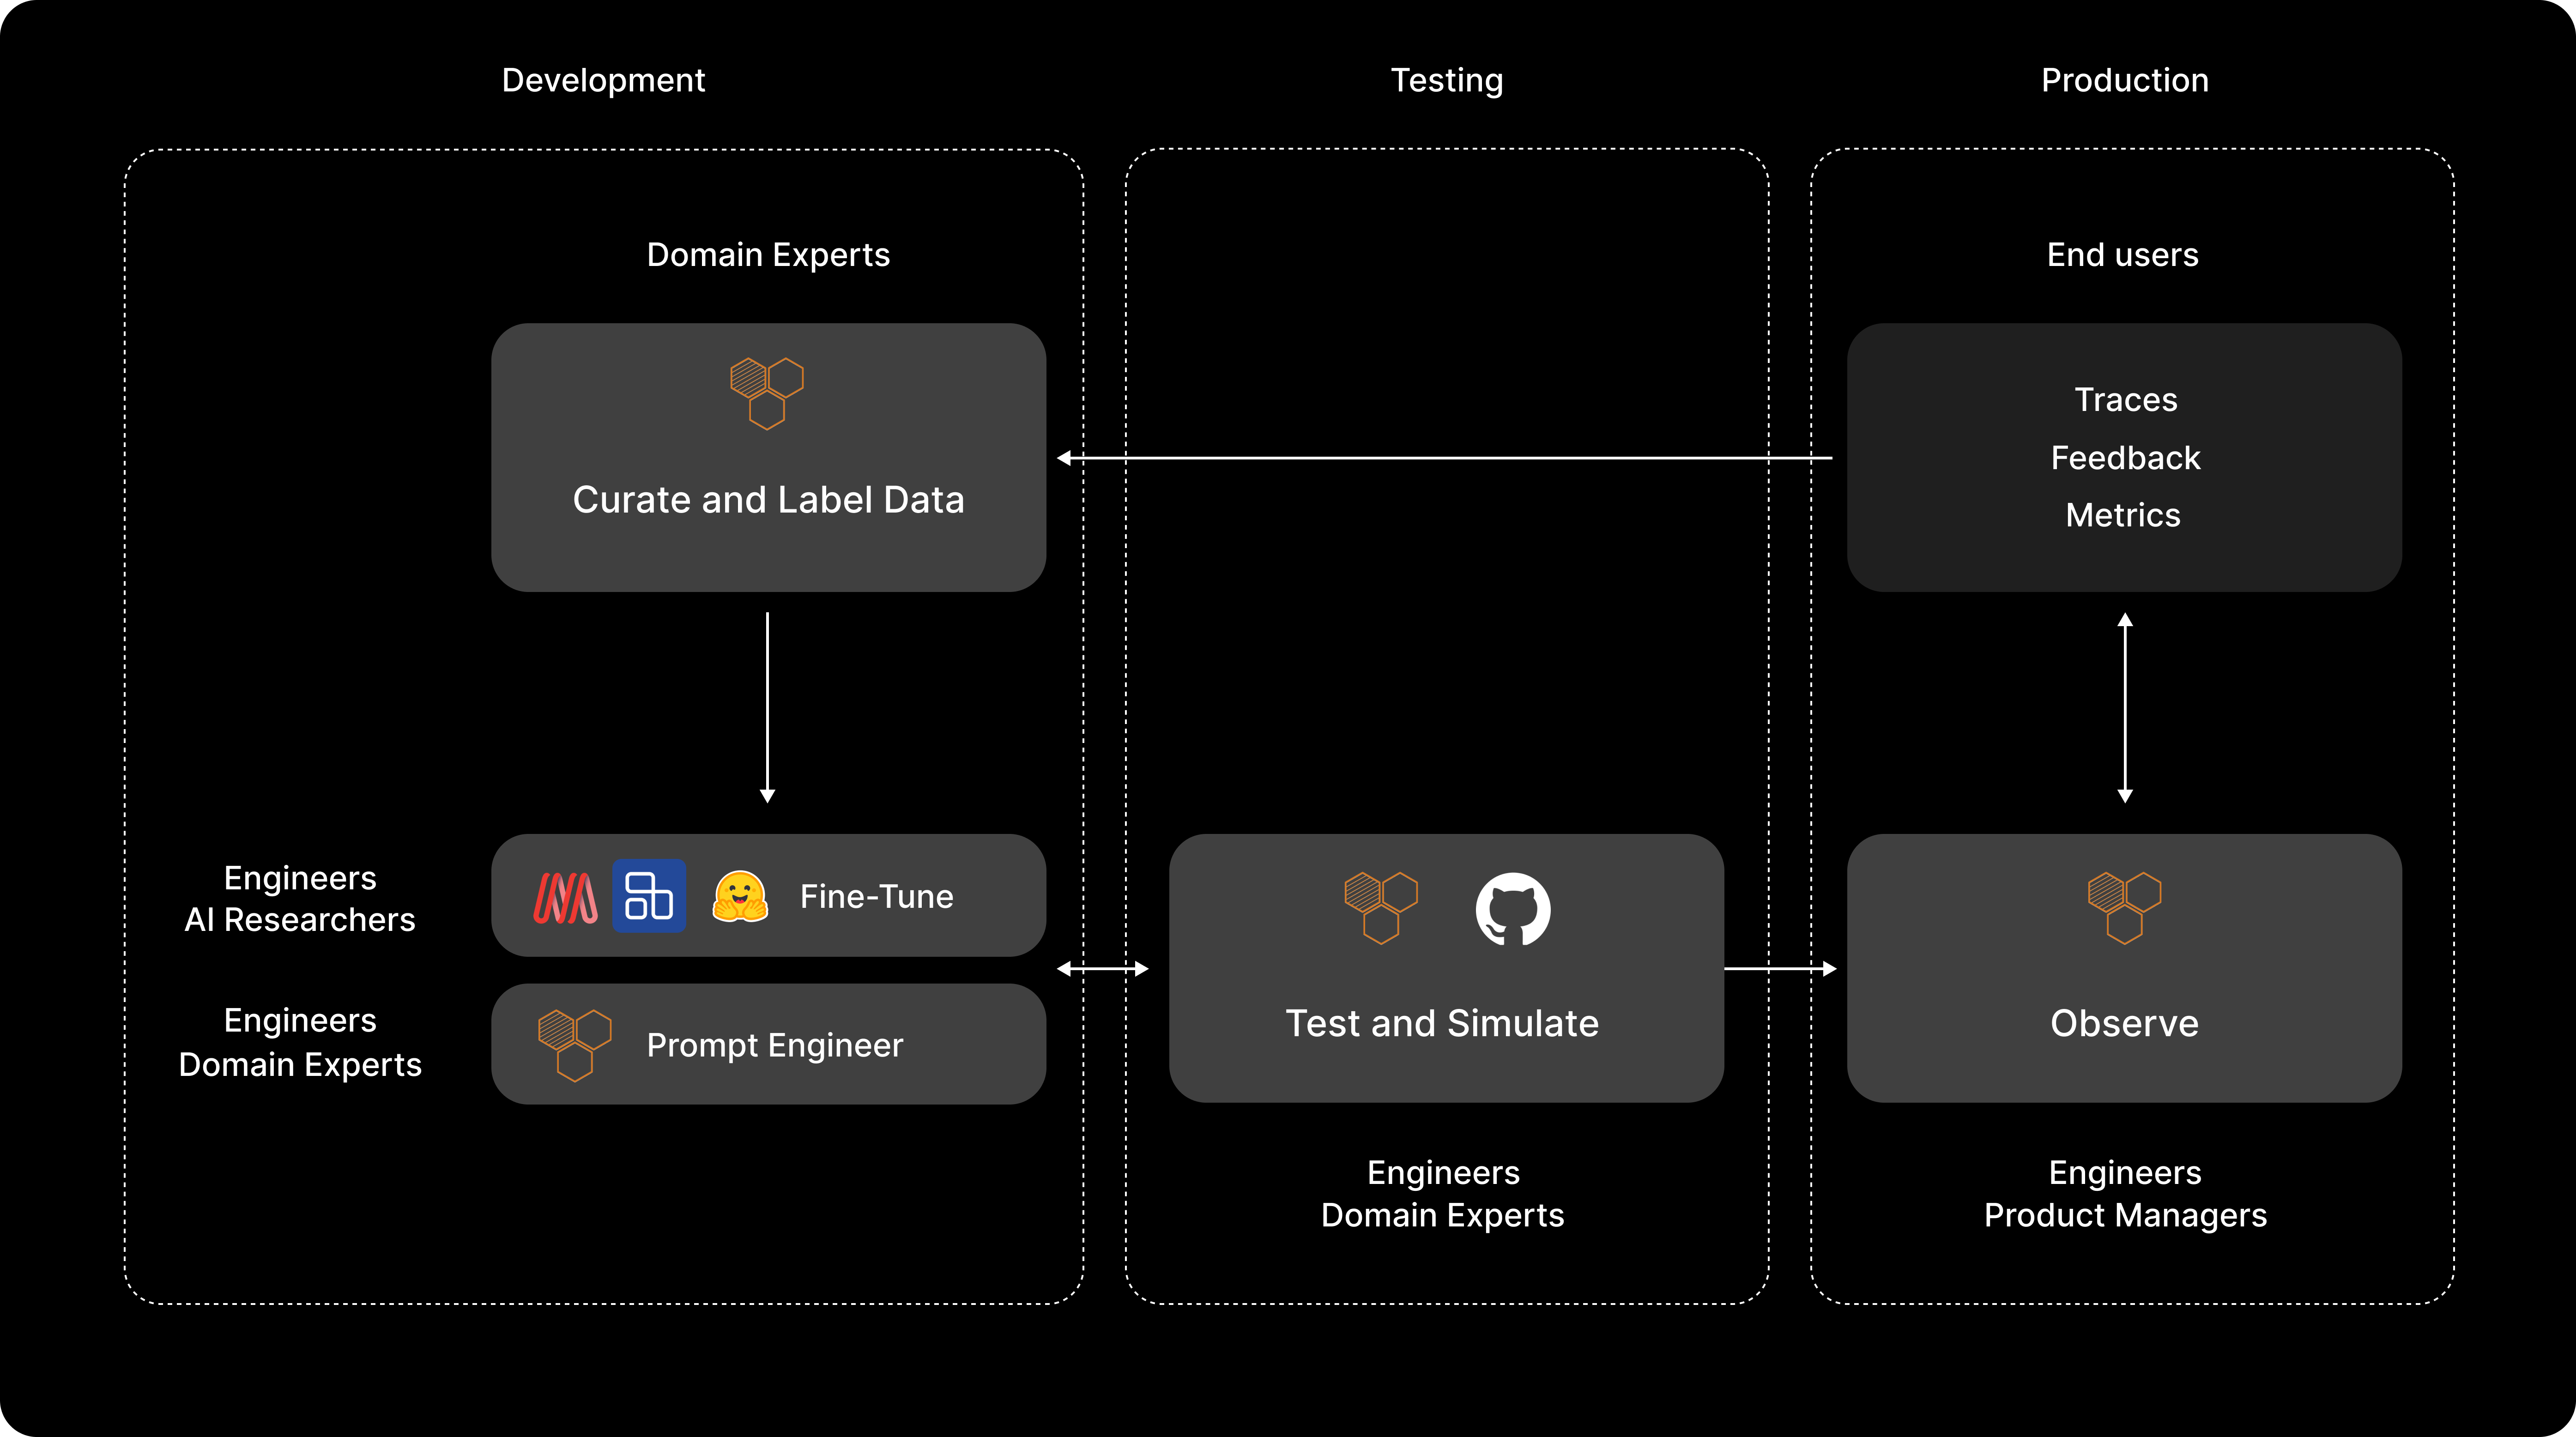
Task: Click the blue square logo in Fine-Tune card
Action: tap(649, 896)
